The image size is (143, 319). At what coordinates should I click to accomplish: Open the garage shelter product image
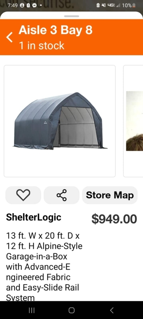(60, 121)
